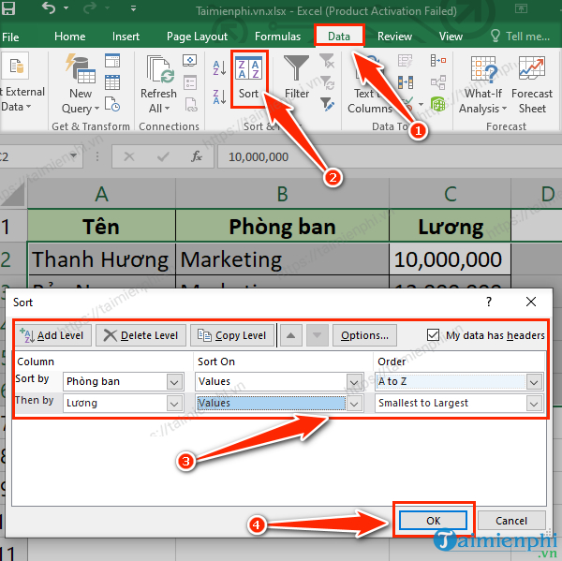Viewport: 562px width, 561px height.
Task: Click the Reapply filter icon
Action: pyautogui.click(x=327, y=82)
